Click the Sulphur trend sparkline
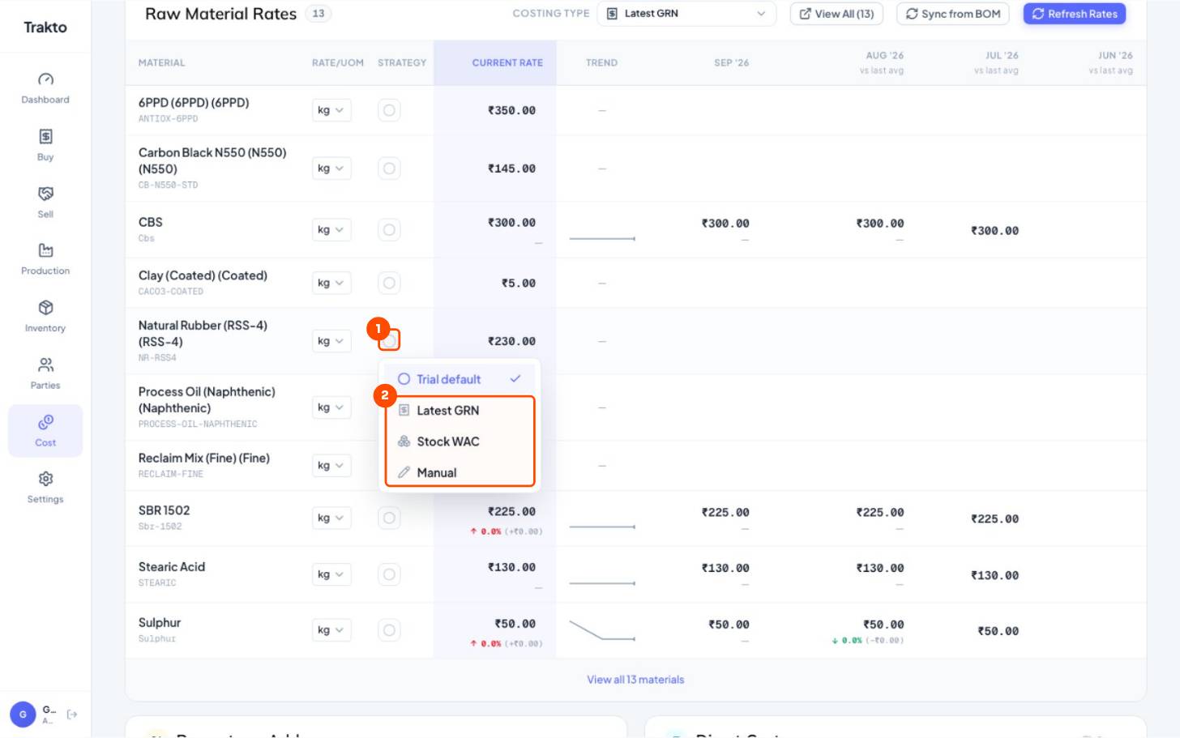1180x738 pixels. [602, 630]
